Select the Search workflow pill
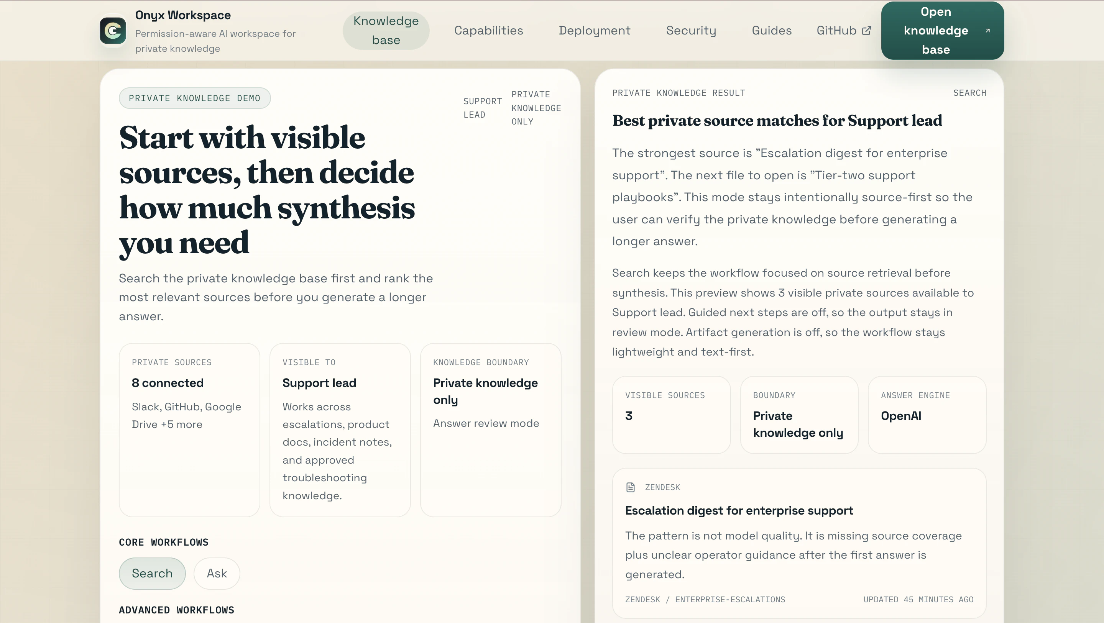1104x623 pixels. pyautogui.click(x=152, y=573)
